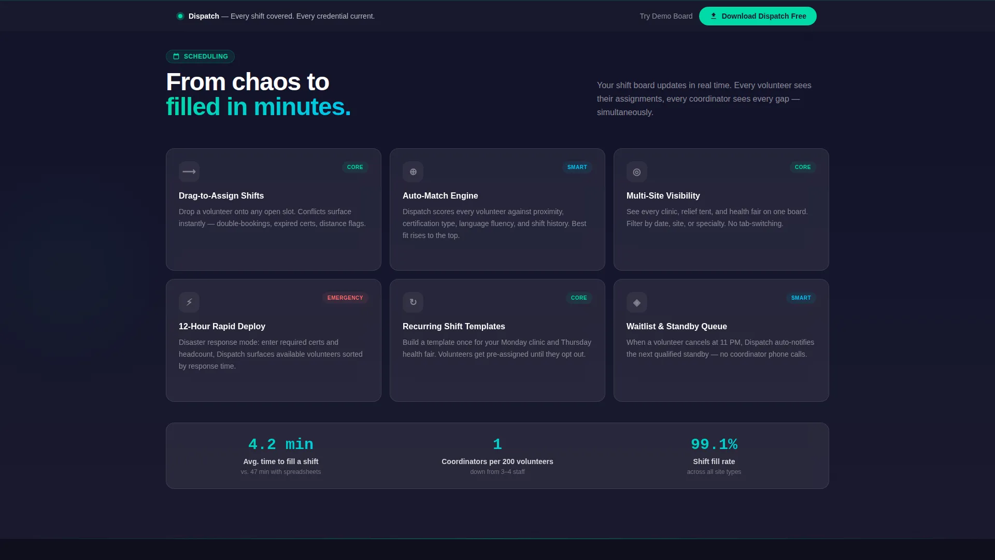Click the Dispatch brand name in header
This screenshot has height=560, width=995.
(204, 16)
